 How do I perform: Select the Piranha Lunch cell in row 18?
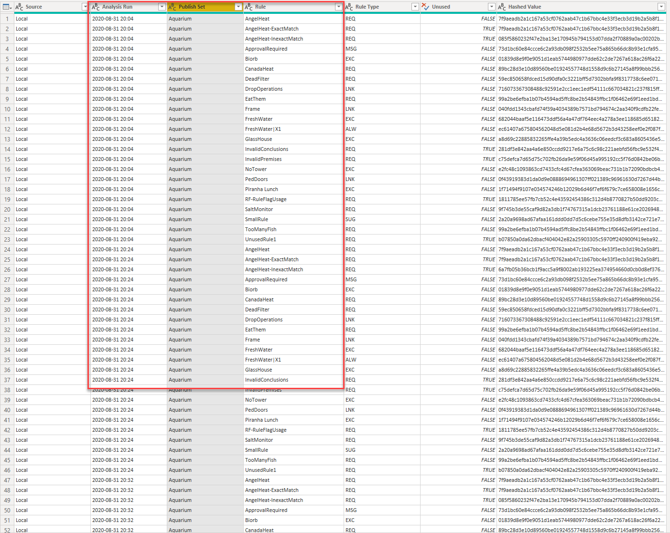pyautogui.click(x=293, y=189)
